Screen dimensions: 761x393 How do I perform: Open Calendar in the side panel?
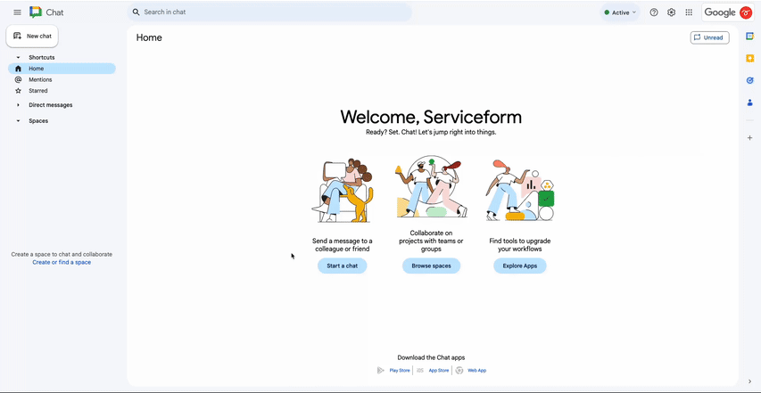(749, 37)
